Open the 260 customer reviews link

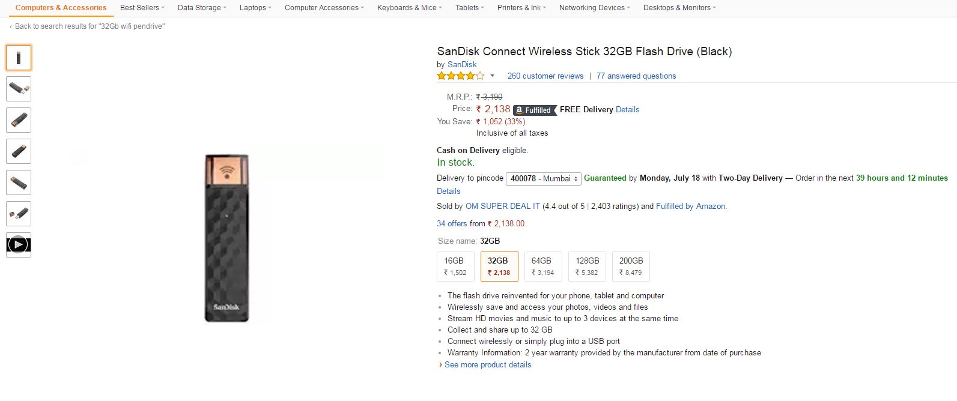point(545,76)
